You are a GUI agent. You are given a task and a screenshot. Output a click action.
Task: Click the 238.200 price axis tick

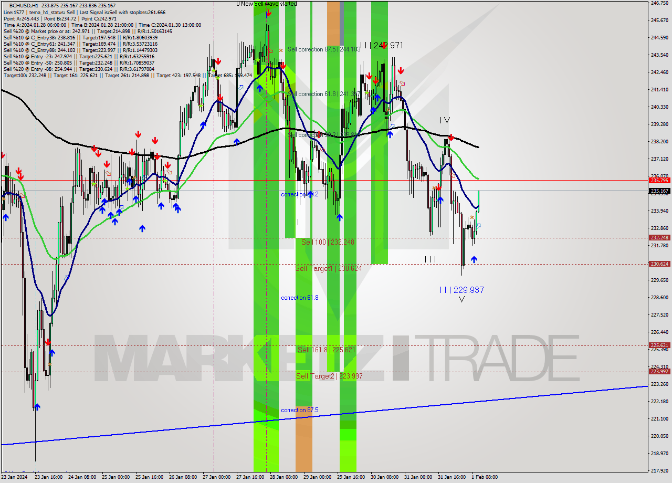click(x=659, y=141)
